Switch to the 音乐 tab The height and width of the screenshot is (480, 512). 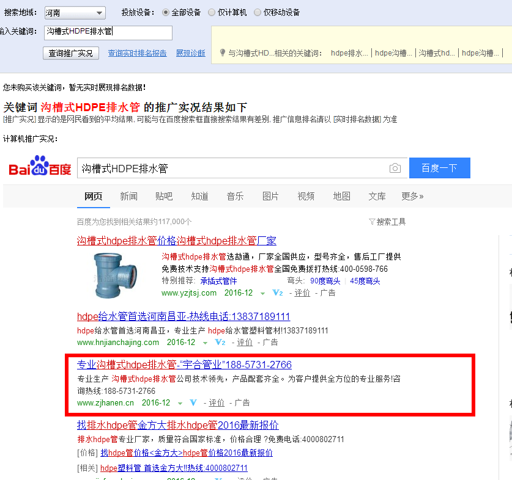click(x=235, y=196)
